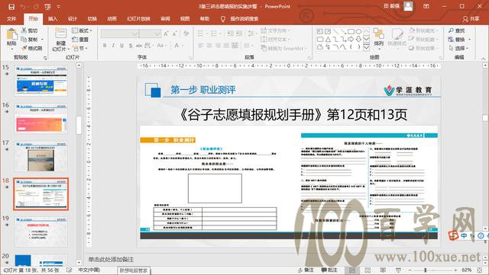Expand the slide Layout dropdown
Viewport: 489px width, 275px height.
pos(82,30)
